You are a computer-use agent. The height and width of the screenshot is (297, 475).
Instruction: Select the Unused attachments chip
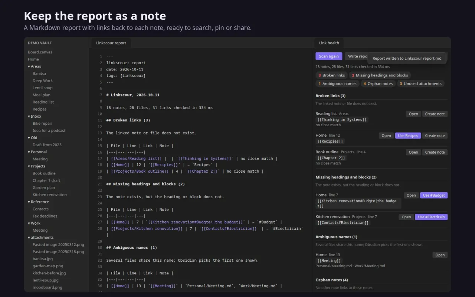pos(420,84)
